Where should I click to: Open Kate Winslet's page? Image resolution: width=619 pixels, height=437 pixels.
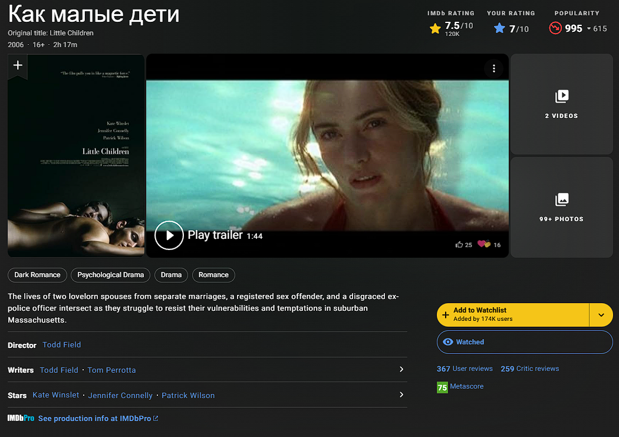(55, 395)
